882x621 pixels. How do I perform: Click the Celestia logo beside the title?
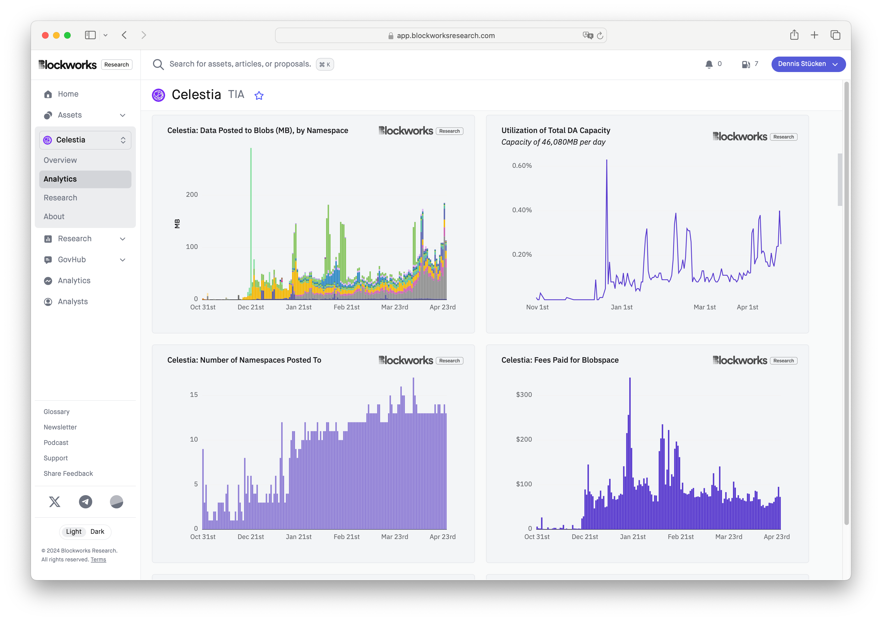coord(158,95)
